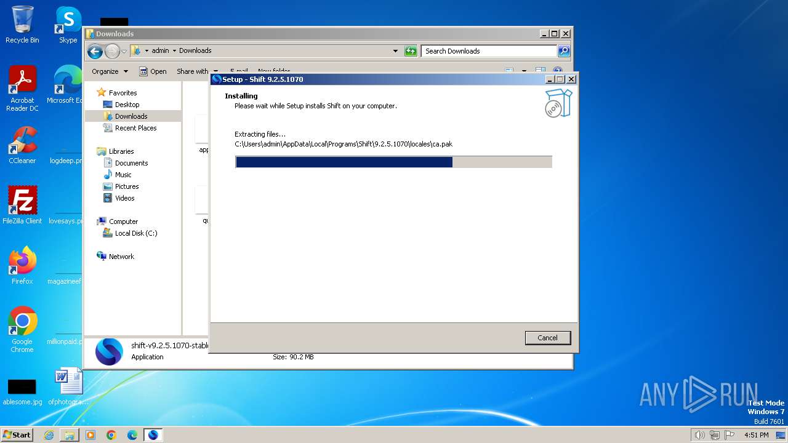Open the Recycle Bin desktop icon
The image size is (788, 443).
point(22,25)
